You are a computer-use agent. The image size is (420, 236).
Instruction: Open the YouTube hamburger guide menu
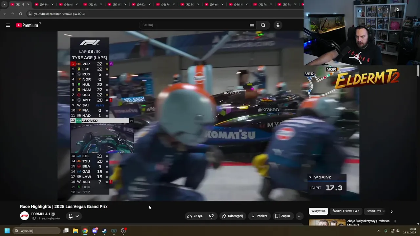point(8,25)
